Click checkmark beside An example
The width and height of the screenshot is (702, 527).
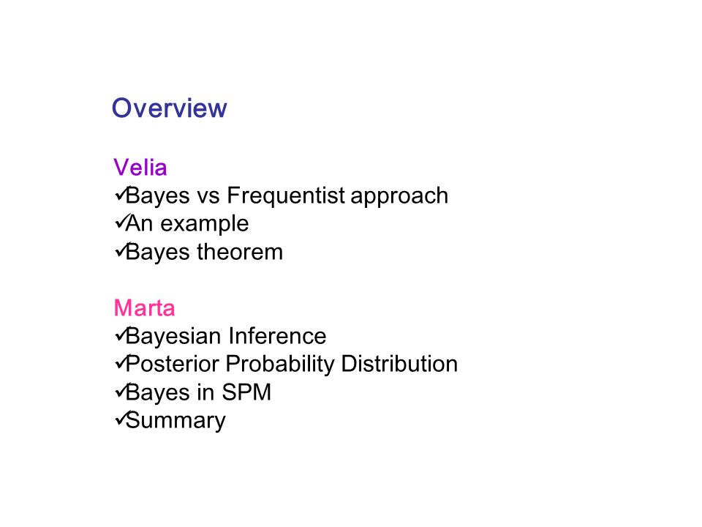pyautogui.click(x=121, y=221)
